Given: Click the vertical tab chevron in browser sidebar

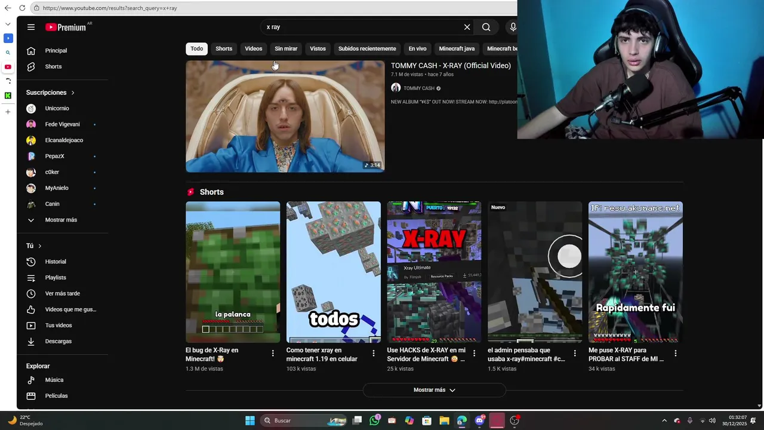Looking at the screenshot, I should pos(8,24).
